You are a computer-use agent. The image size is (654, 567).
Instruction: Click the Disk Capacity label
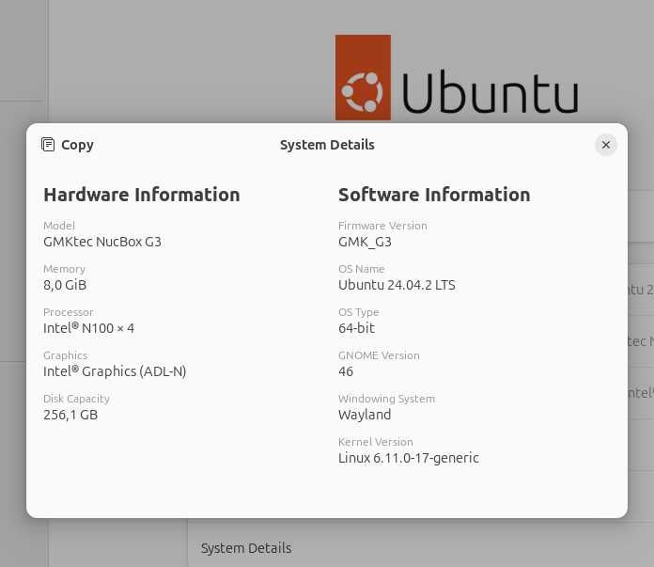point(77,399)
